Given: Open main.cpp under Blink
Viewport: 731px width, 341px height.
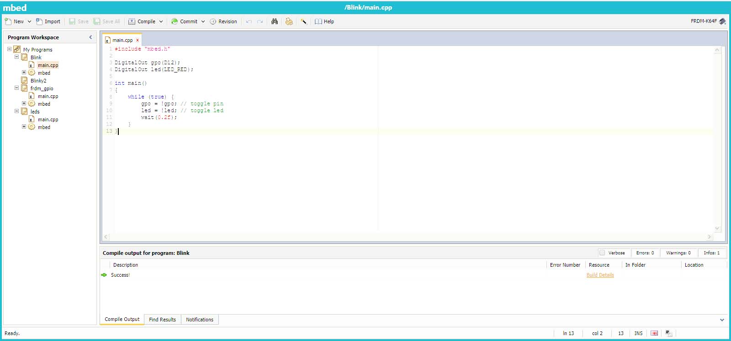Looking at the screenshot, I should (x=48, y=65).
